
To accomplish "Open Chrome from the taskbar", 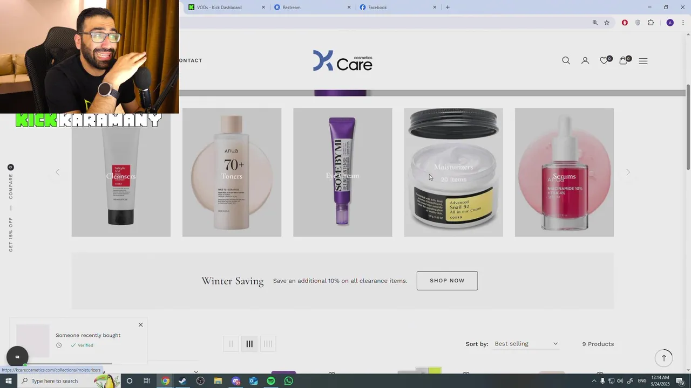I will click(165, 381).
